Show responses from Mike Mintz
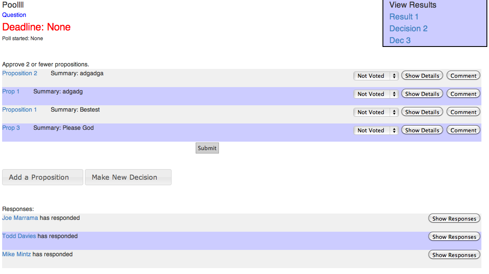Screen dimensions: 489x274 tap(454, 255)
